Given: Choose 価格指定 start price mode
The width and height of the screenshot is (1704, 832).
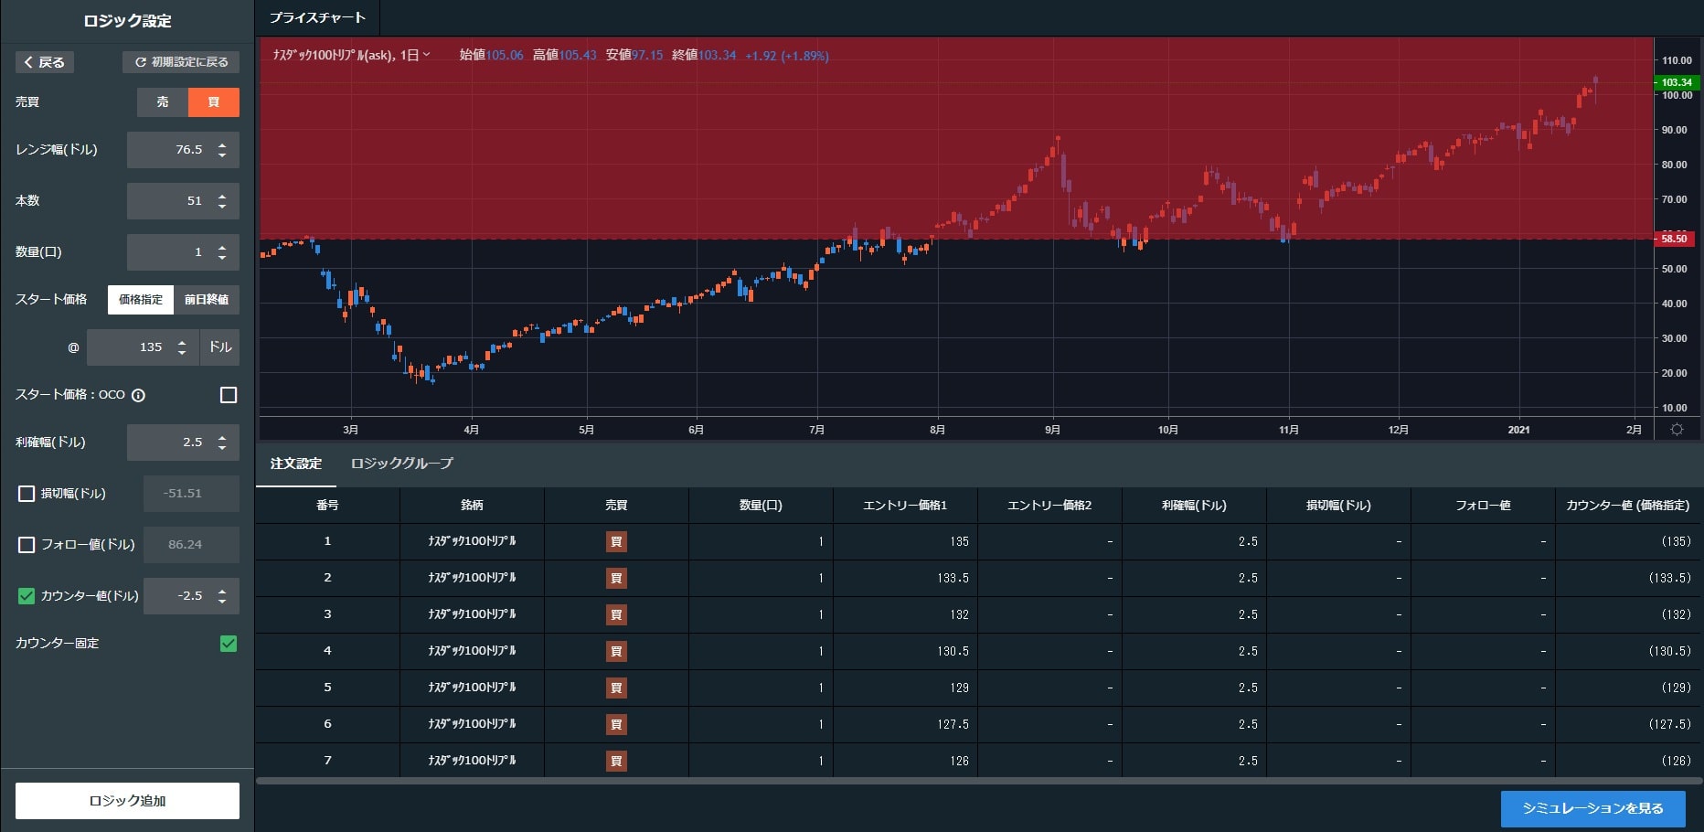Looking at the screenshot, I should [141, 300].
